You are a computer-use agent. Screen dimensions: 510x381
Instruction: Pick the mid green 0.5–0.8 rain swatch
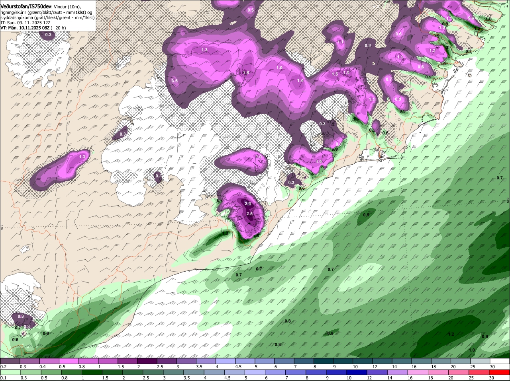coord(51,372)
